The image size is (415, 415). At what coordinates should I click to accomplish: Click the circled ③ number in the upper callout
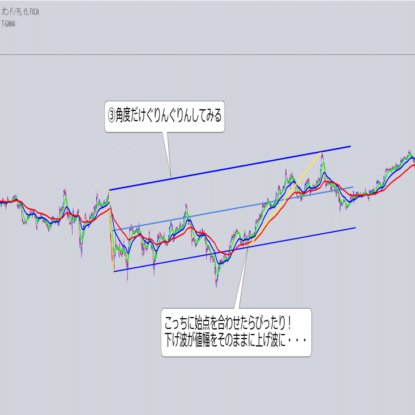pos(112,116)
